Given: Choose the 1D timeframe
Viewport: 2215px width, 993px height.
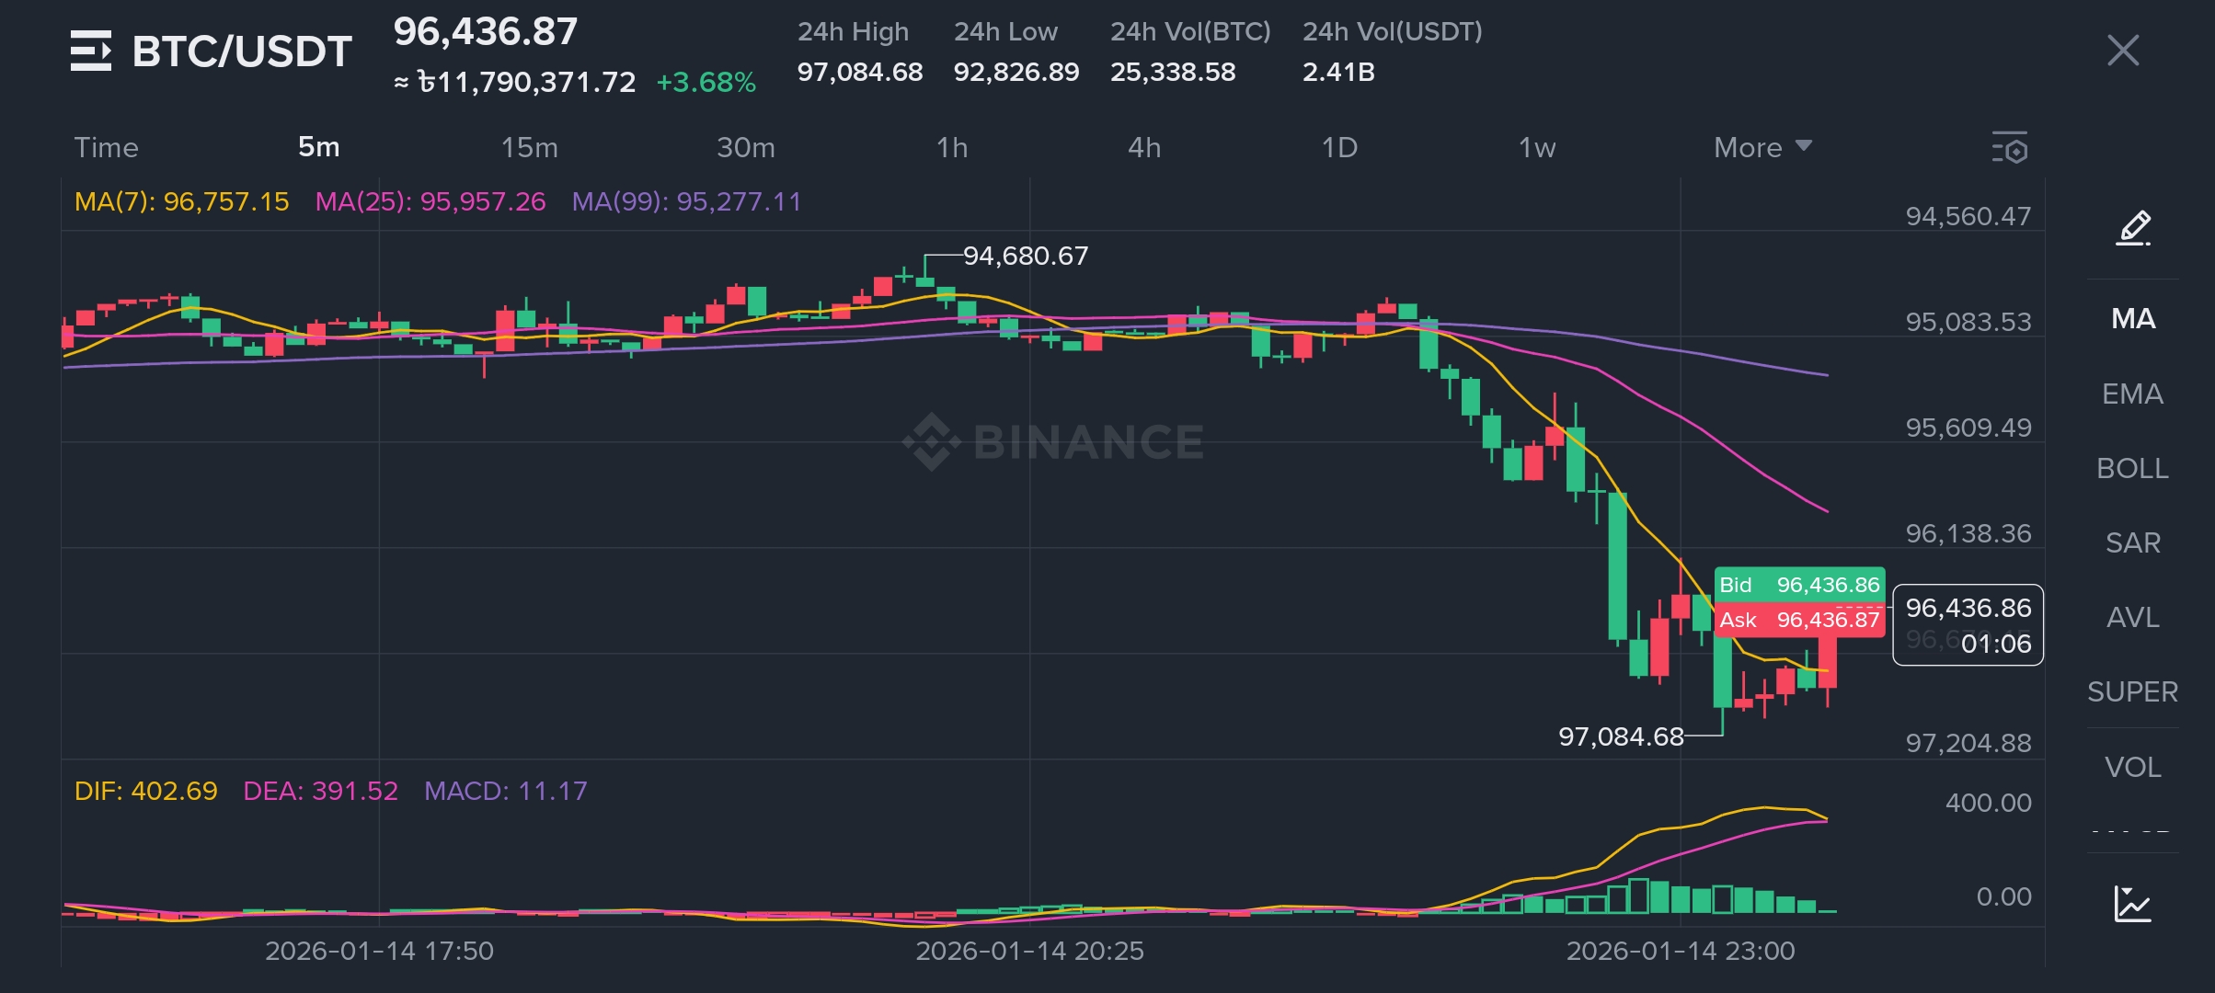Looking at the screenshot, I should [1339, 147].
